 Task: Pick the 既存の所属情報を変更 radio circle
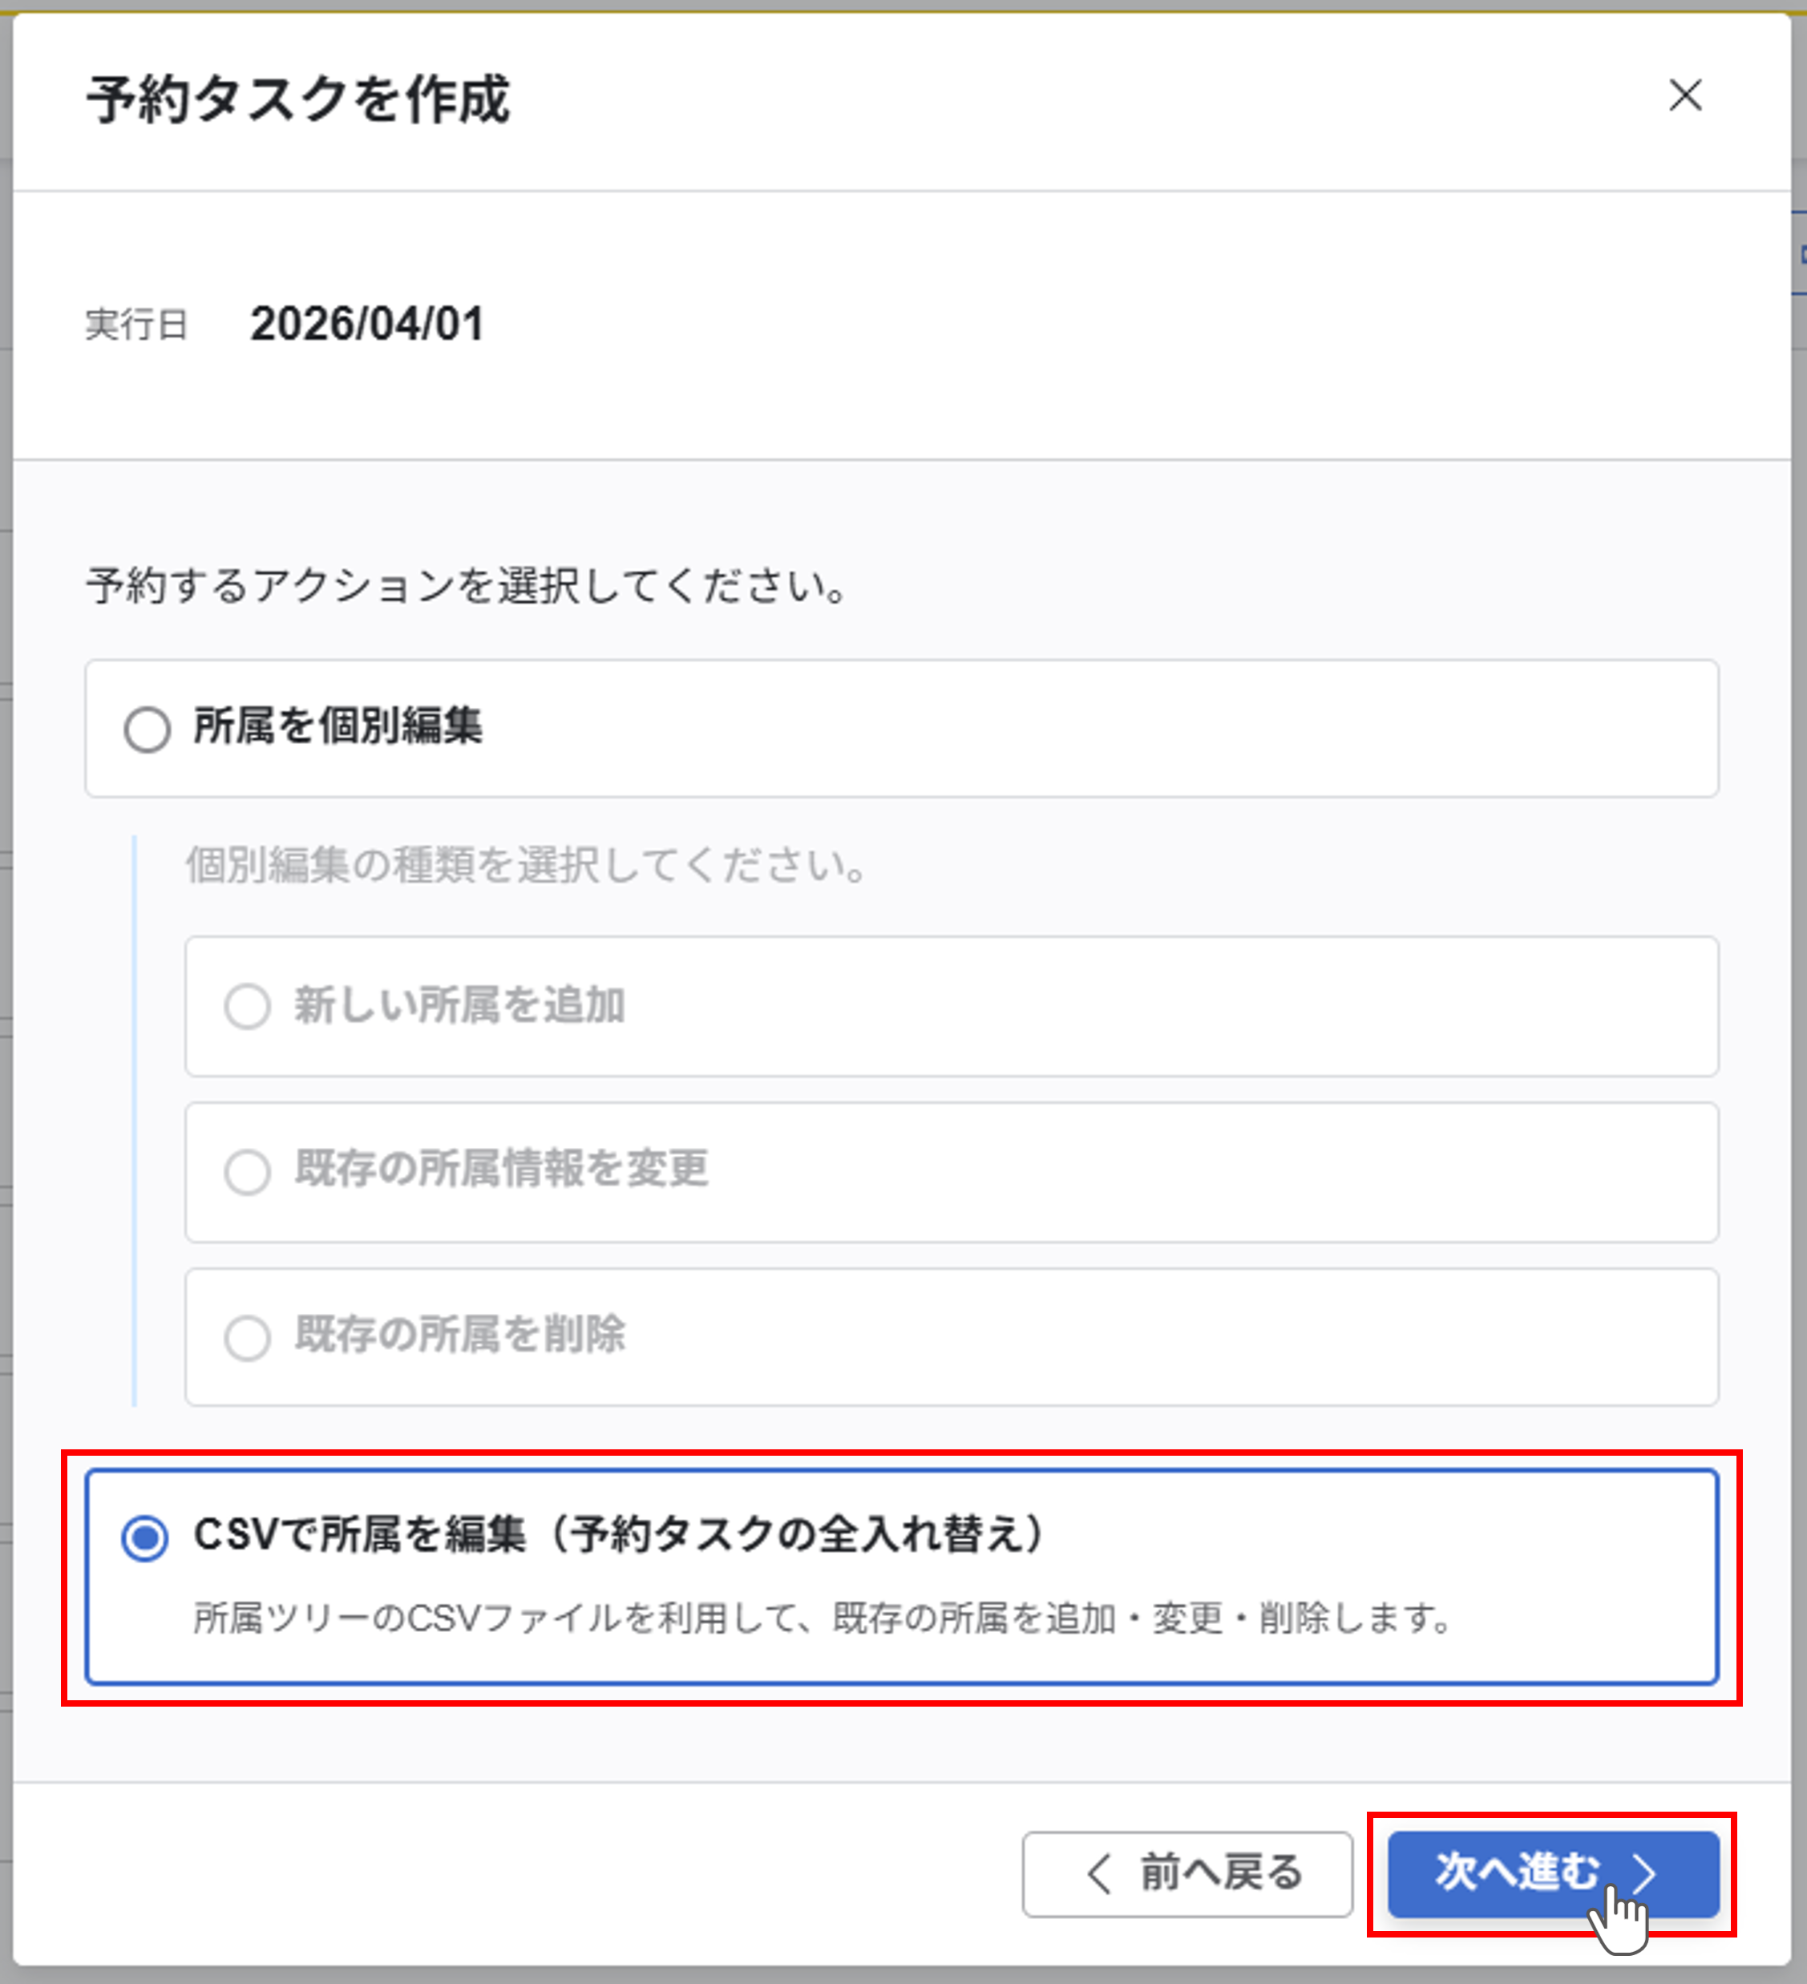coord(247,1171)
